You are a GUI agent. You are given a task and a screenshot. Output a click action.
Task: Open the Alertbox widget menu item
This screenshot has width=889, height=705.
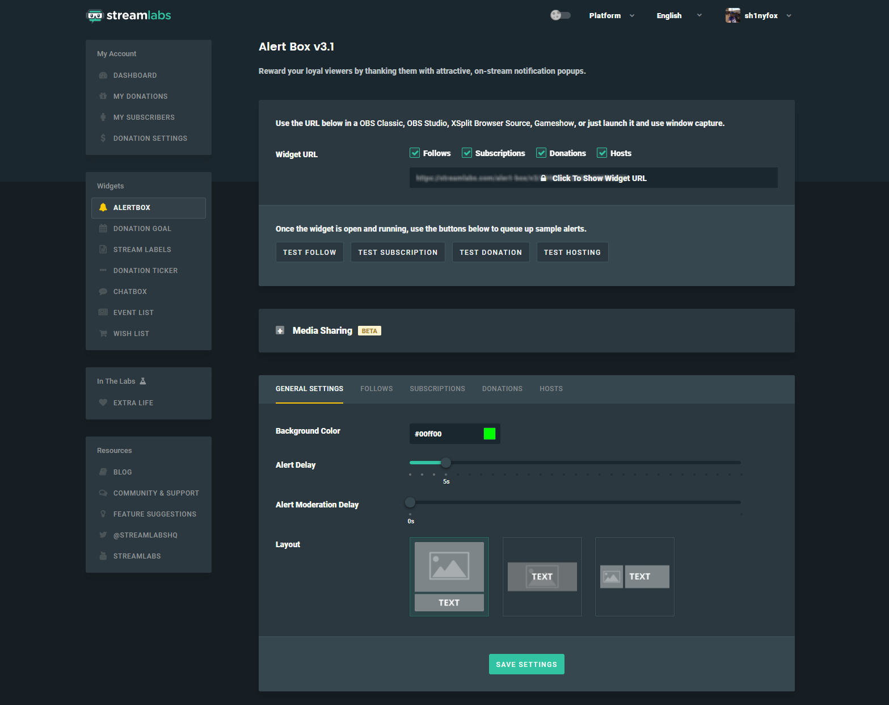tap(149, 208)
